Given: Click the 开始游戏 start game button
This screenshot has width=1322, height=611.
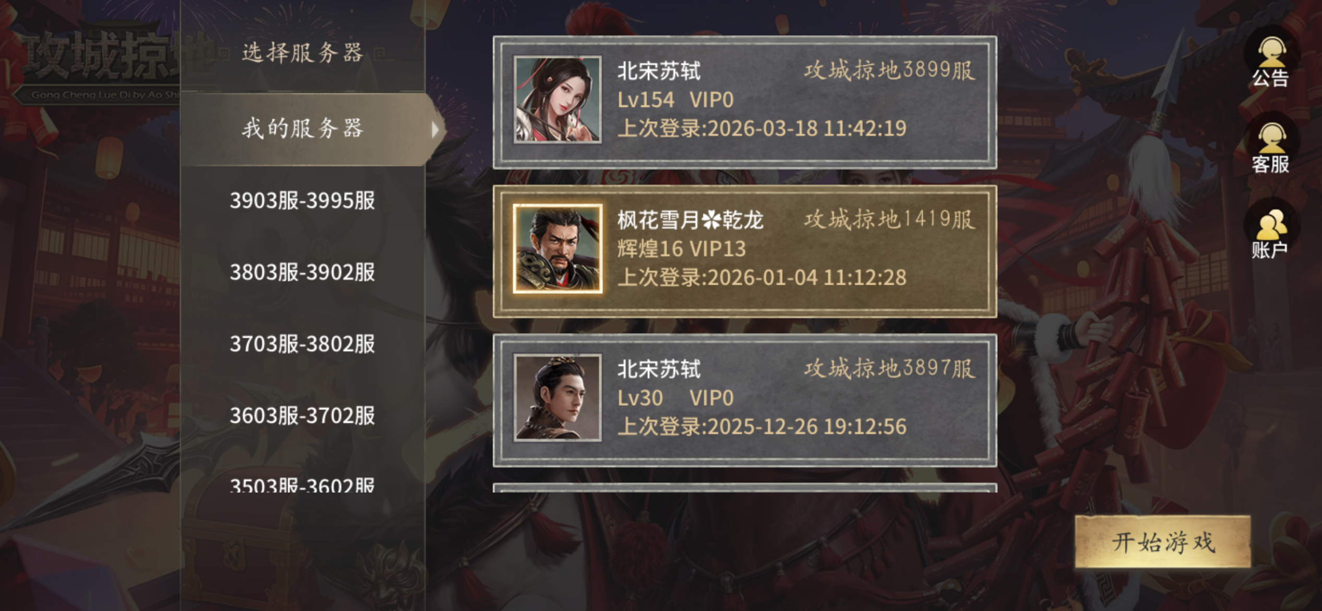Looking at the screenshot, I should pos(1163,542).
